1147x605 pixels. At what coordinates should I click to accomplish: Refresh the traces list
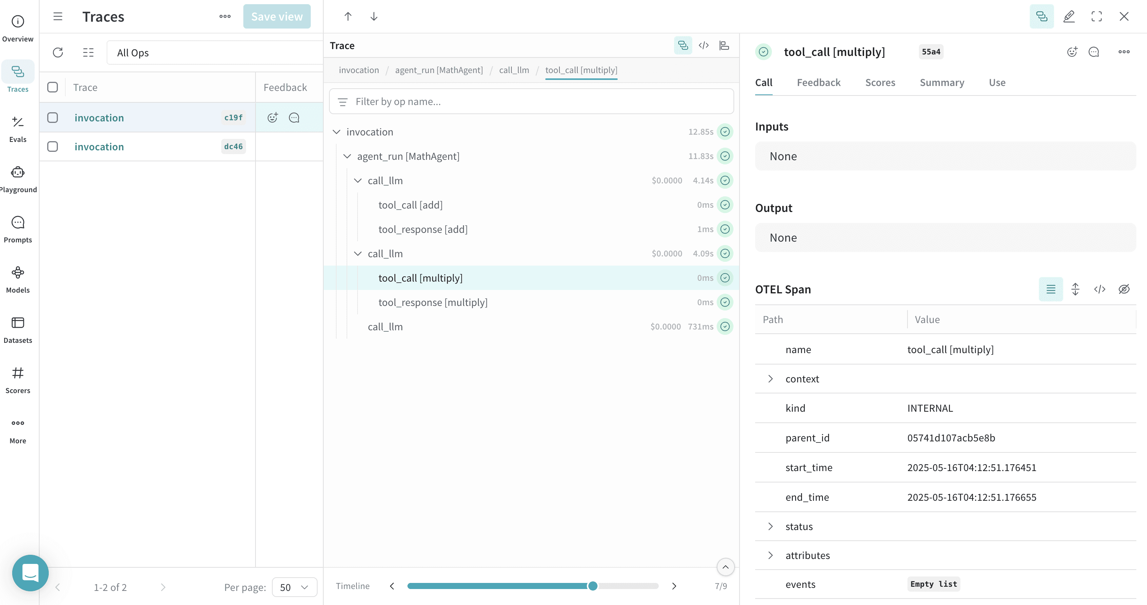(58, 53)
